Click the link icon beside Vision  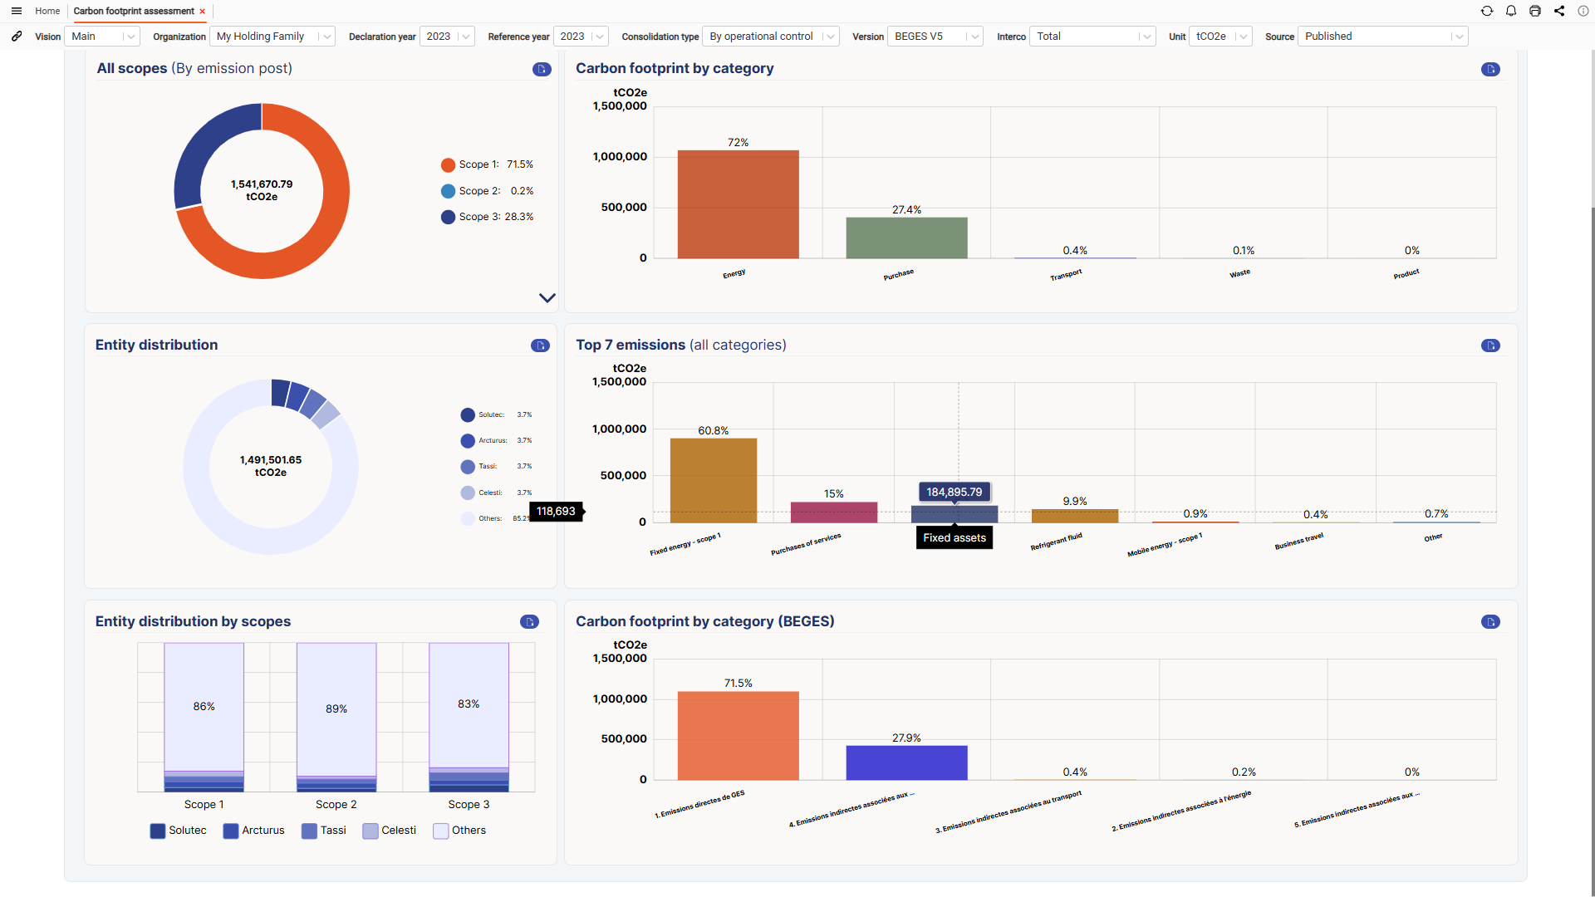[17, 37]
